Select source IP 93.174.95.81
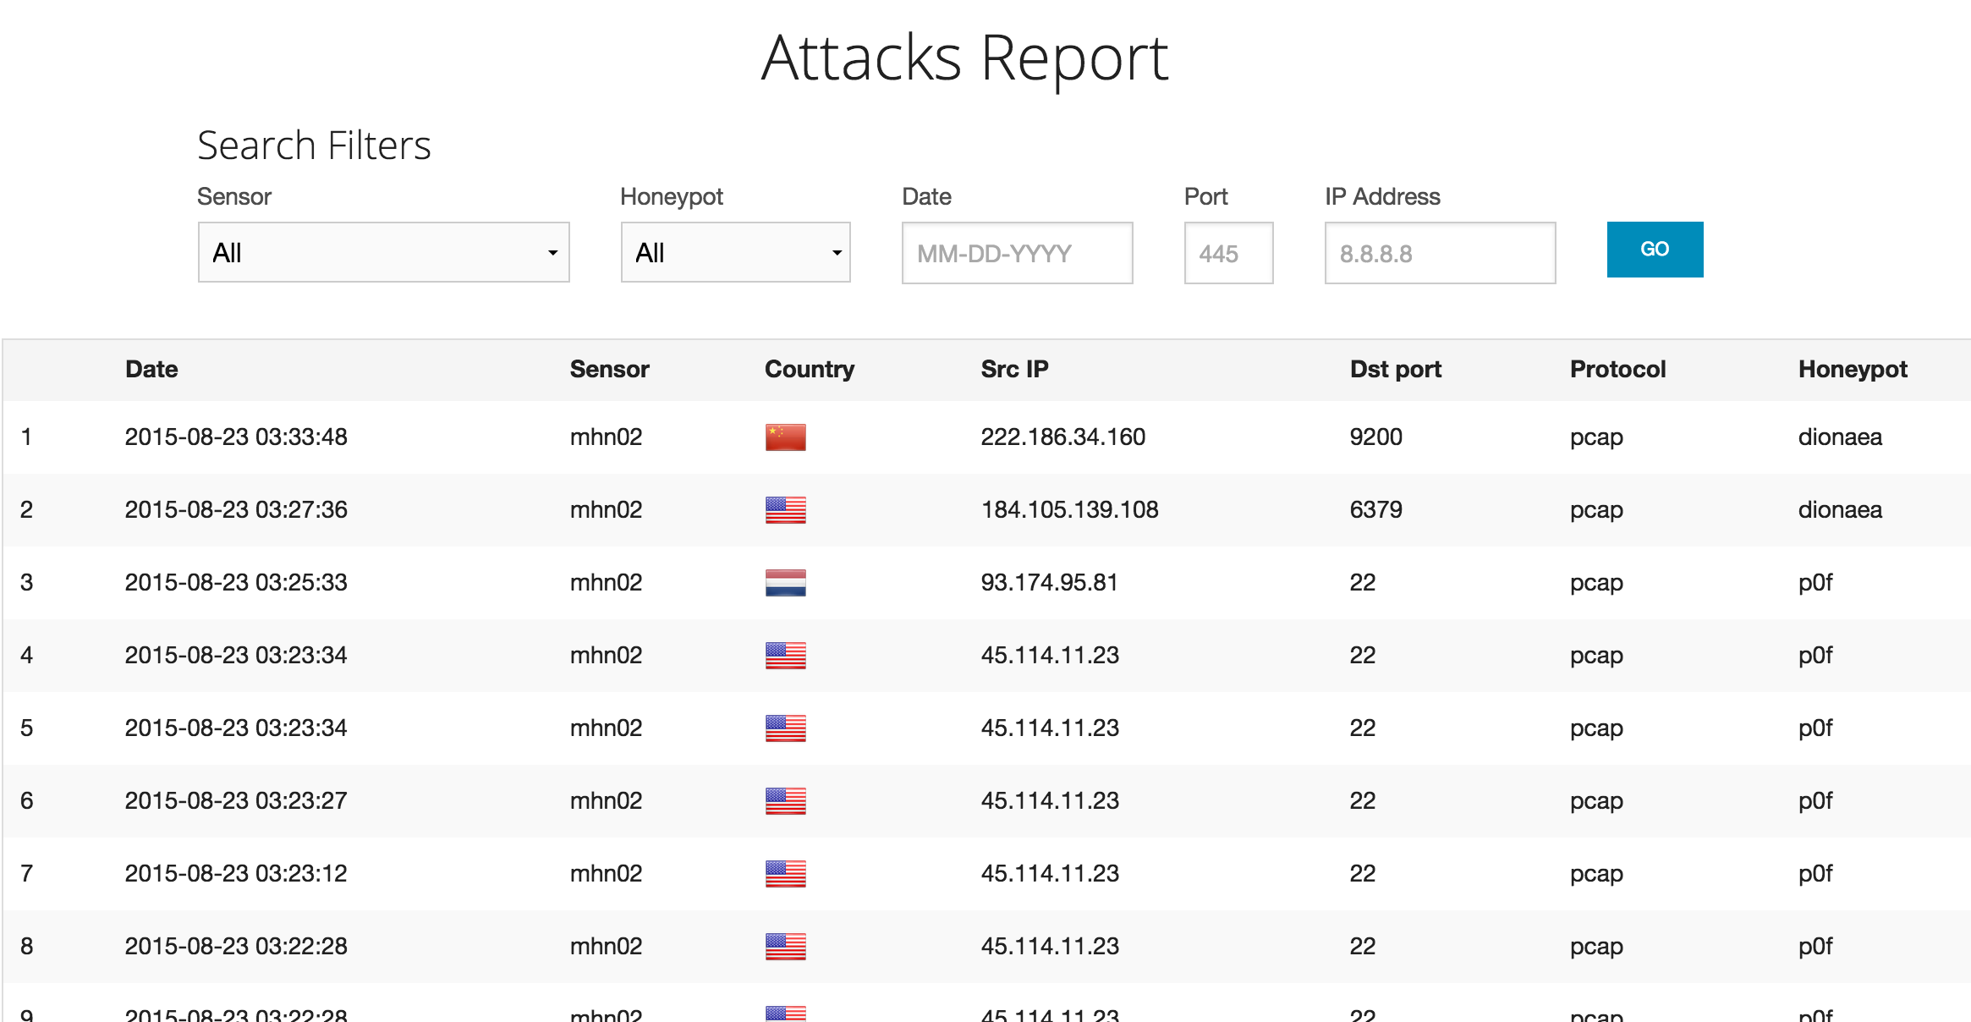The width and height of the screenshot is (1971, 1022). (x=1049, y=582)
